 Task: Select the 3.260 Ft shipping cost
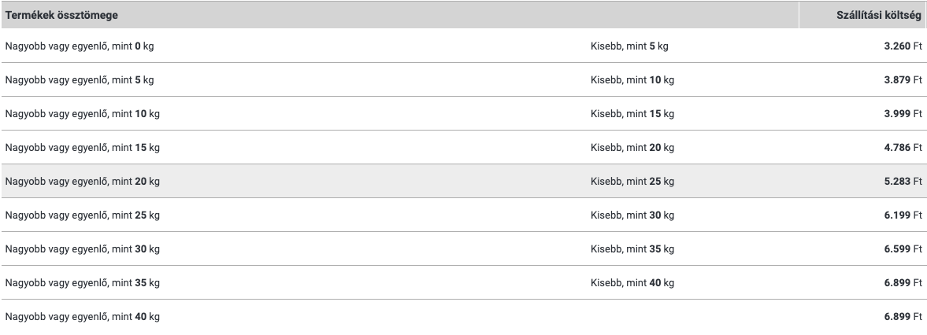click(903, 46)
